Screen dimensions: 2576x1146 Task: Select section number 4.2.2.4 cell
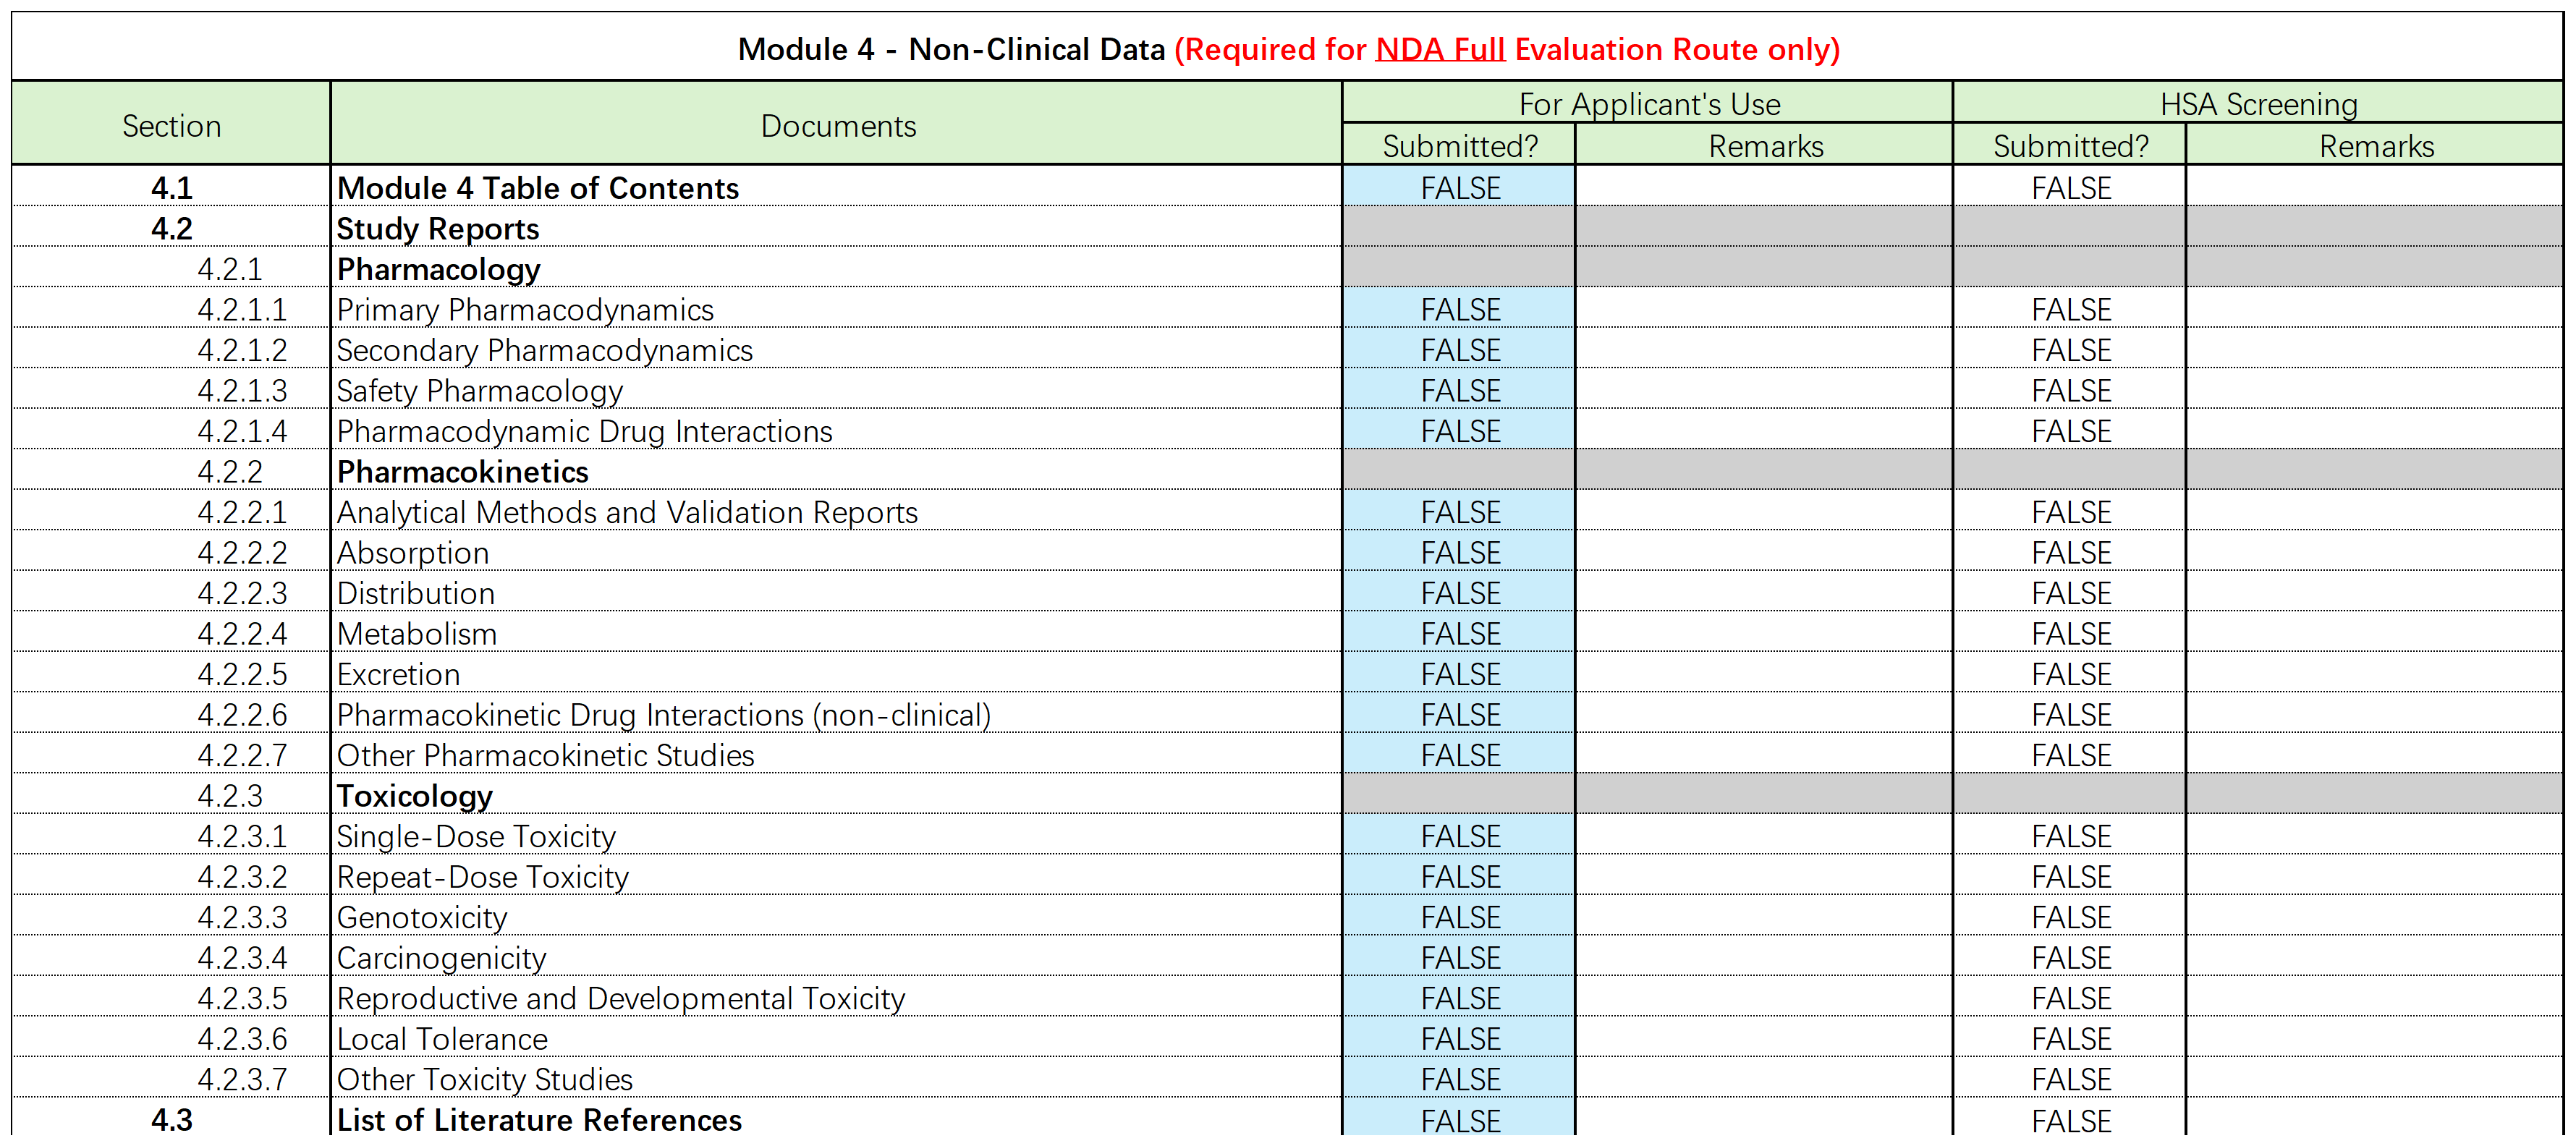[171, 634]
